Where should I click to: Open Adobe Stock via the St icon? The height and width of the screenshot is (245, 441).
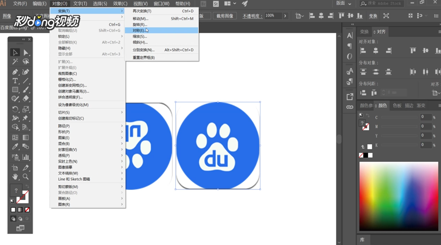click(216, 4)
